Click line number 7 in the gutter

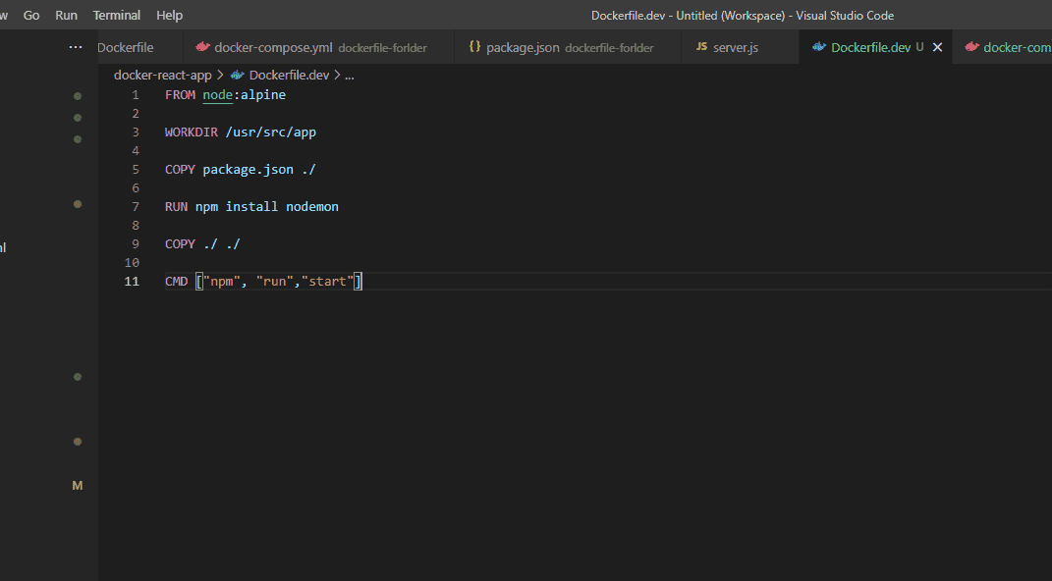tap(135, 207)
